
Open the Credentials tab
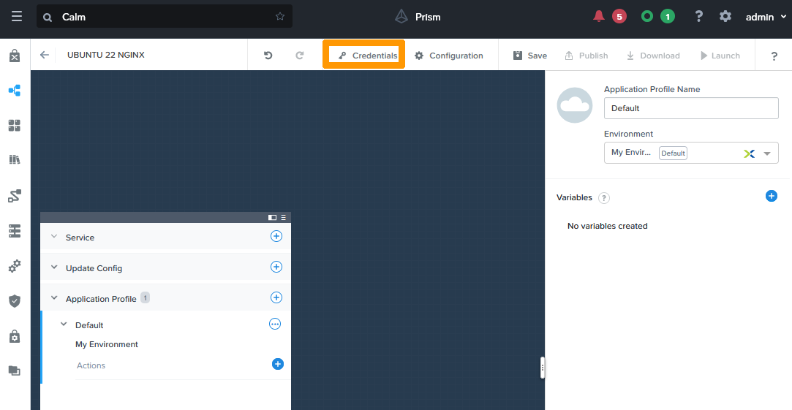coord(367,56)
